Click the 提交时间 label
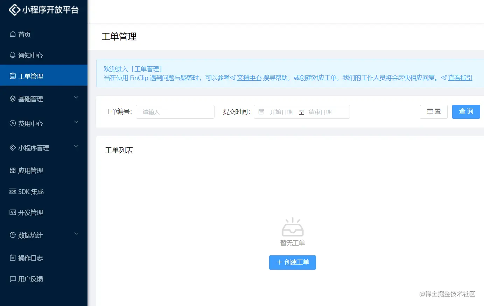This screenshot has height=306, width=484. tap(237, 112)
